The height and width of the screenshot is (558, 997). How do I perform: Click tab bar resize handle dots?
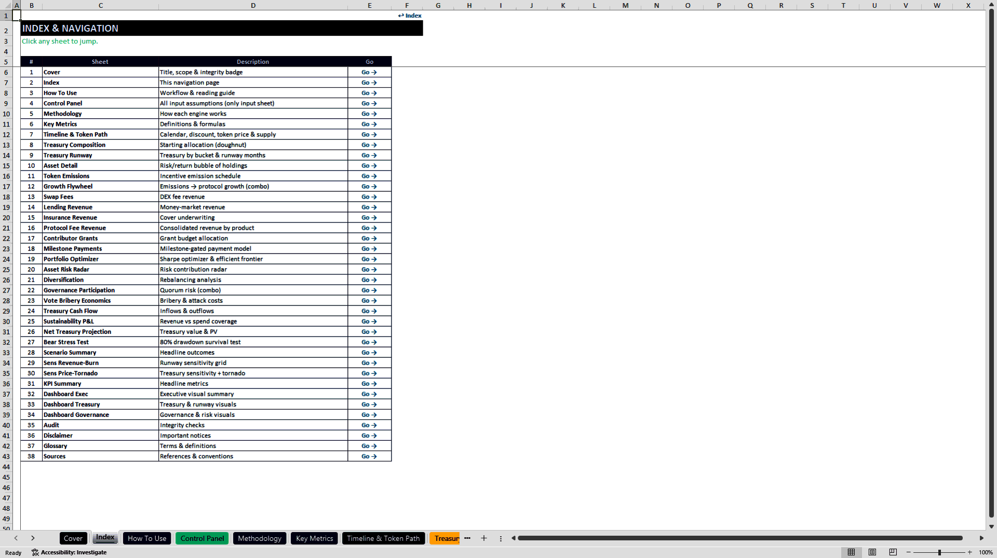pos(501,538)
